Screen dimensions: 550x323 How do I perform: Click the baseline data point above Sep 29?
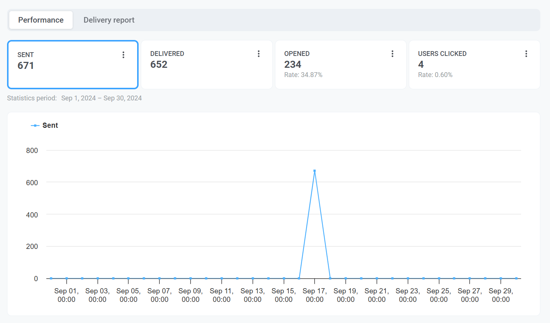501,278
